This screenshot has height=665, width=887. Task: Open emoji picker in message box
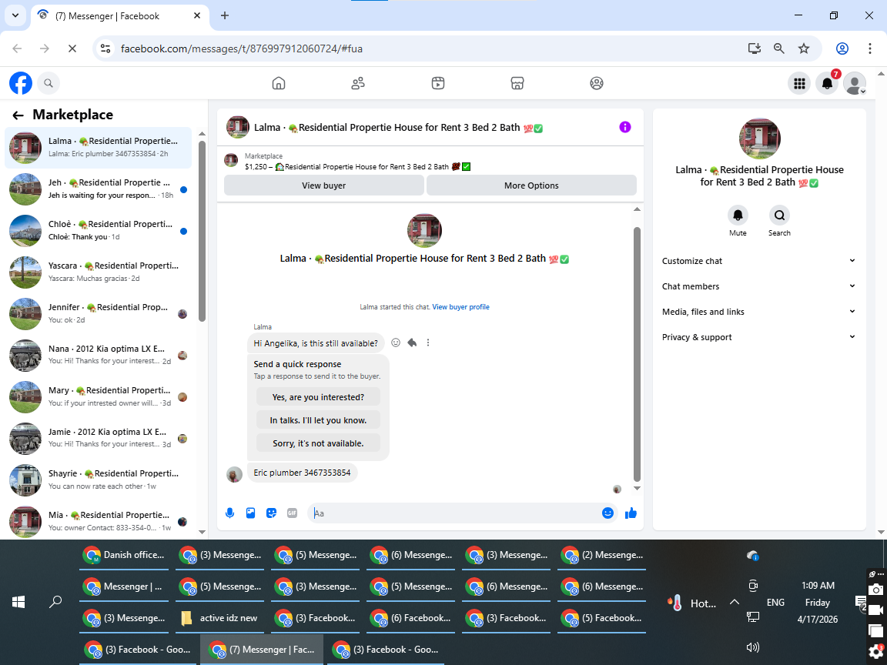pos(608,513)
